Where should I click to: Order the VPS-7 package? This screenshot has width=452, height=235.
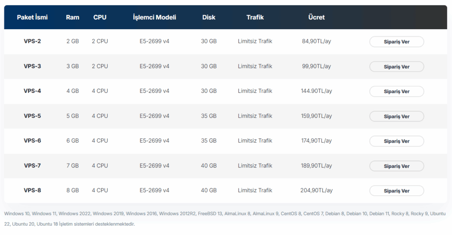pyautogui.click(x=396, y=166)
